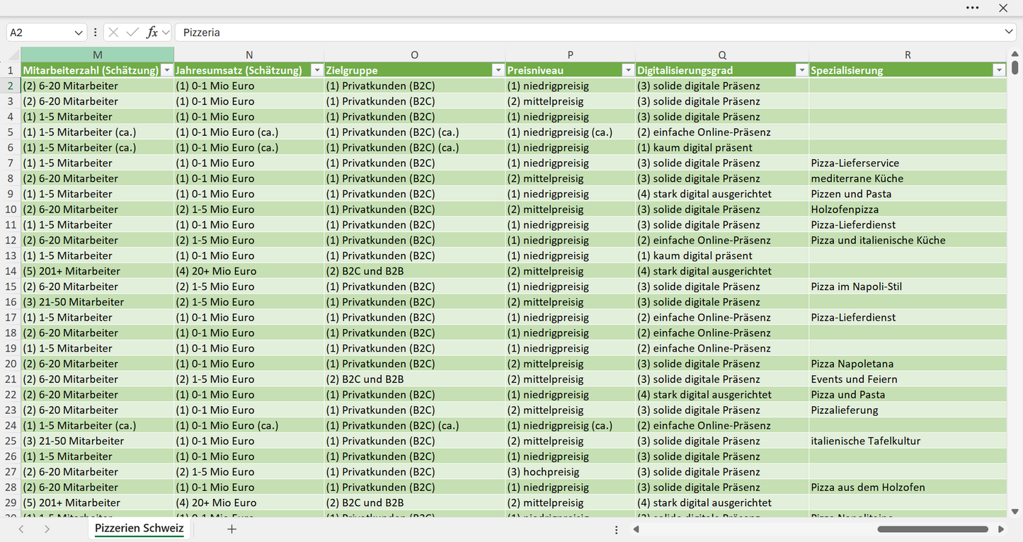Click the horizontal scrollbar thumb
Screen dimensions: 1023x542
[x=932, y=529]
